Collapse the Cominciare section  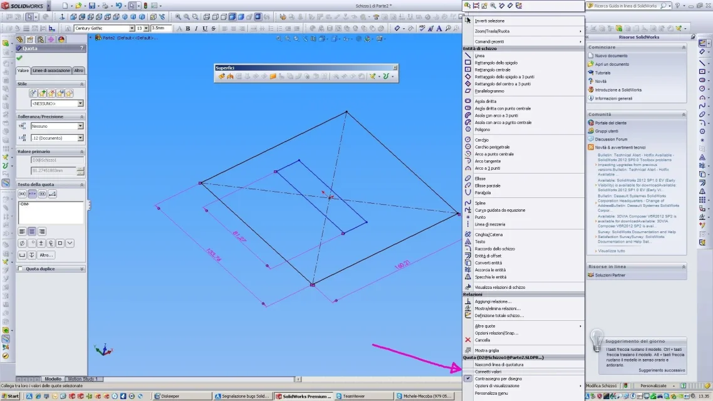pos(684,47)
